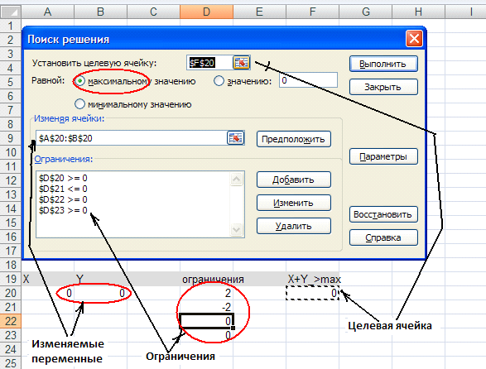
Task: Select row 19 header
Action: 10,279
